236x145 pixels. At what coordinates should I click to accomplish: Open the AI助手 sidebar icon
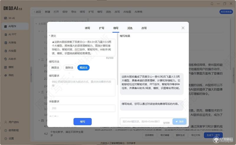click(x=6, y=59)
